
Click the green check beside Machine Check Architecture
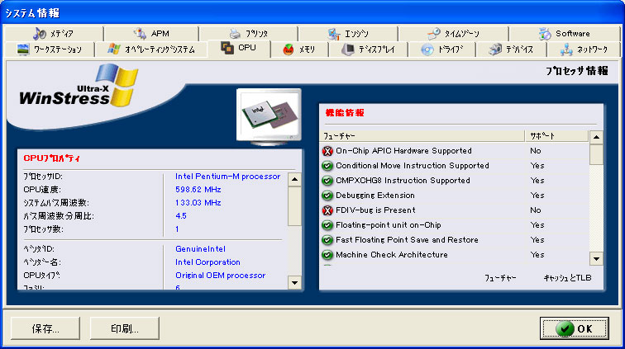coord(328,255)
